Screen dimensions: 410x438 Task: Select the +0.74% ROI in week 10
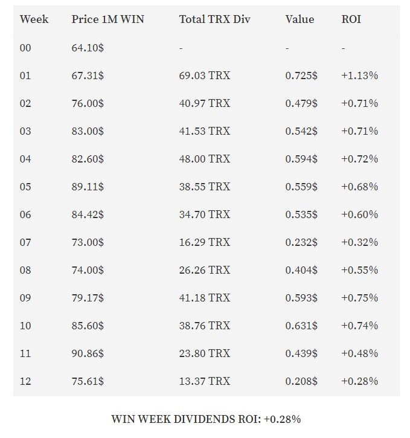coord(359,326)
